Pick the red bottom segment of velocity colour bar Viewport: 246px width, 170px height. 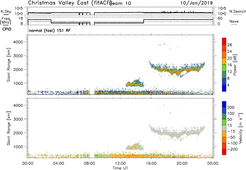click(224, 152)
